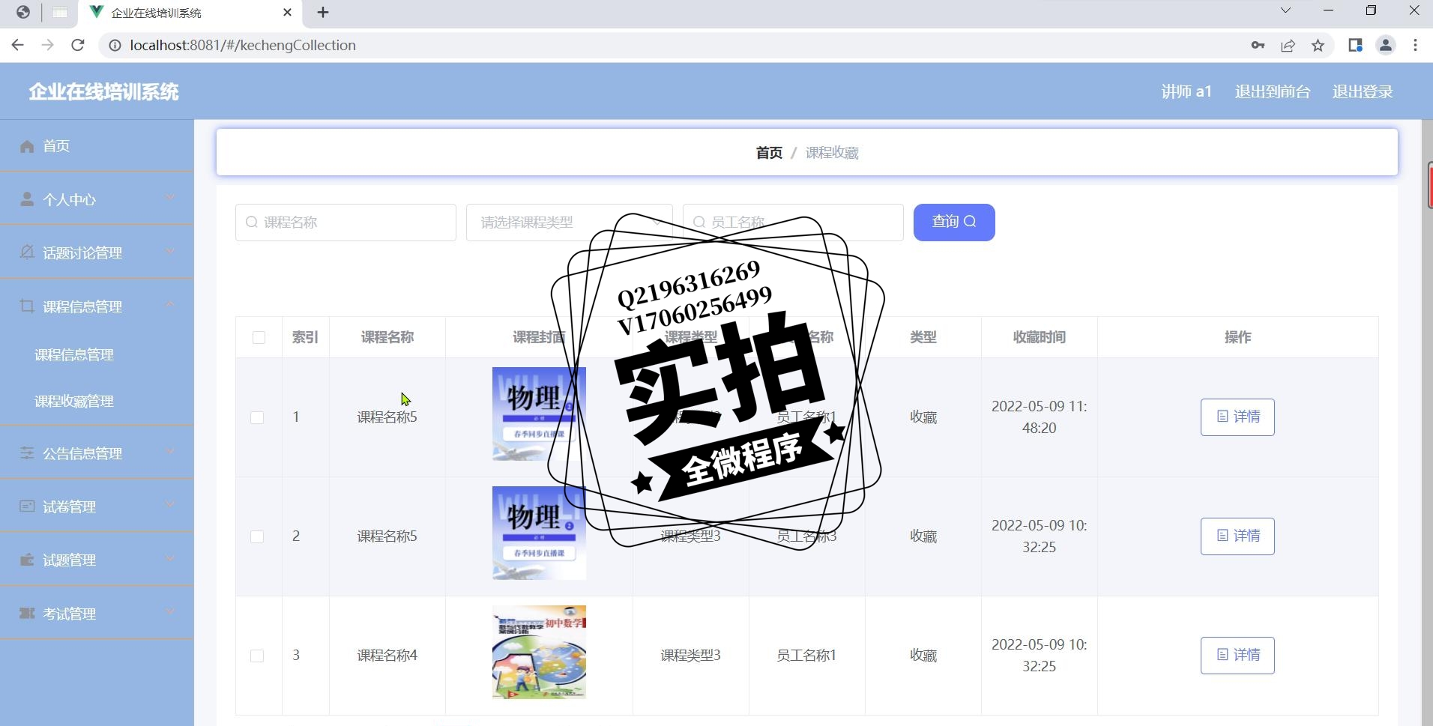
Task: Expand the 公告信息管理 menu chevron
Action: tap(170, 451)
